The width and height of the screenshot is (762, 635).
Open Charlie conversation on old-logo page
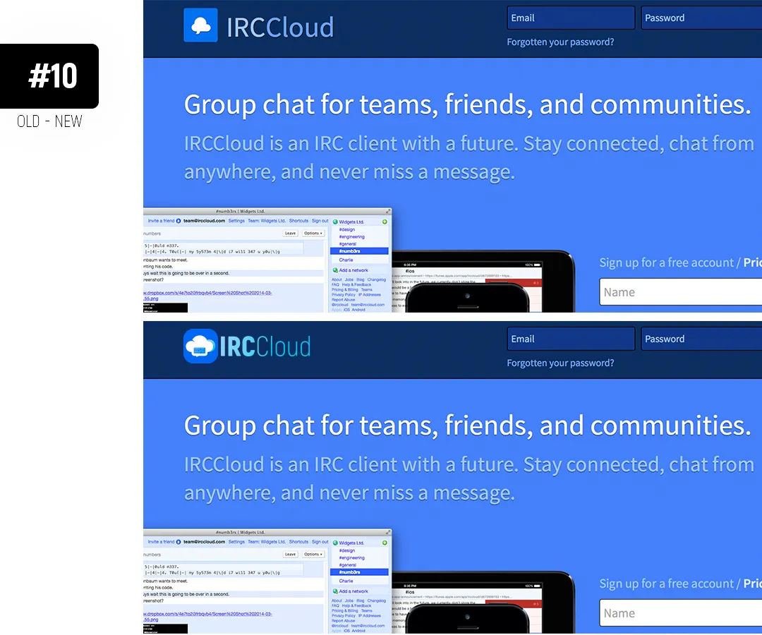tap(346, 260)
